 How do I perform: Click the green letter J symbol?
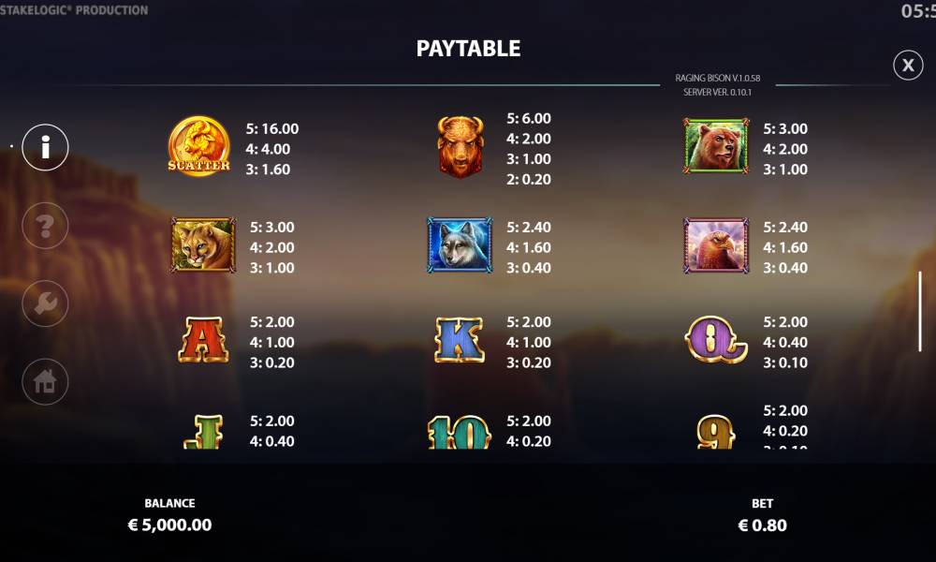pos(203,432)
